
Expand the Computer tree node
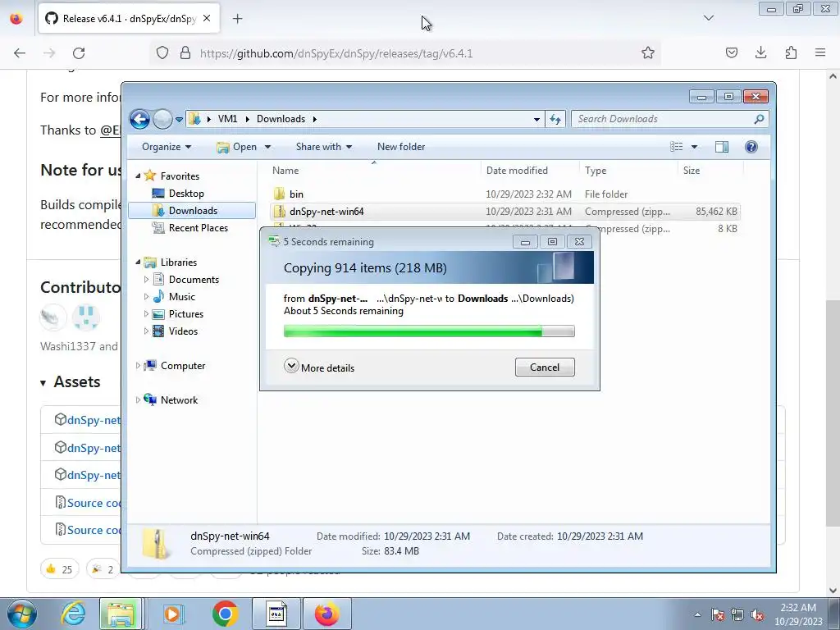pos(138,365)
